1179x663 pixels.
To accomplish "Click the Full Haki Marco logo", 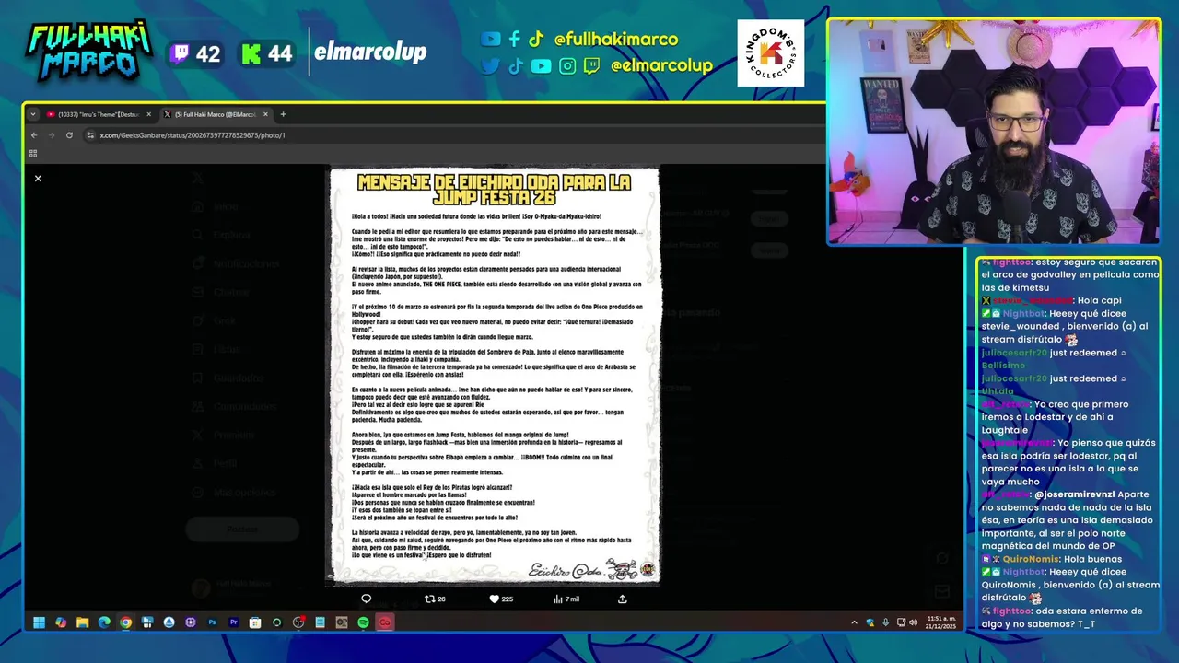I will pyautogui.click(x=88, y=51).
